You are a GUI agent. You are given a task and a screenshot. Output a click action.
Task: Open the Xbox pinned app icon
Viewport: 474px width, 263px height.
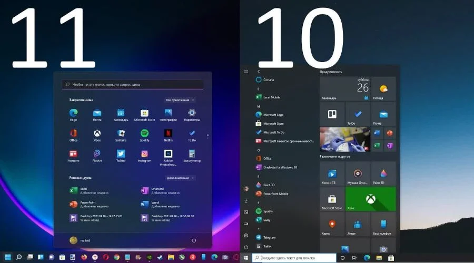(x=97, y=136)
